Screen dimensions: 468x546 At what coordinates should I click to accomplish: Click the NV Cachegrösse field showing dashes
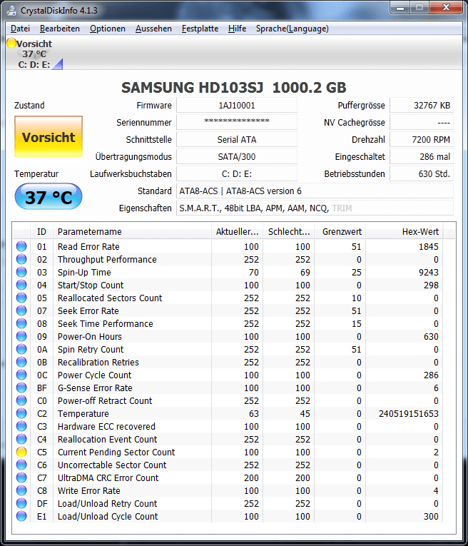click(422, 122)
